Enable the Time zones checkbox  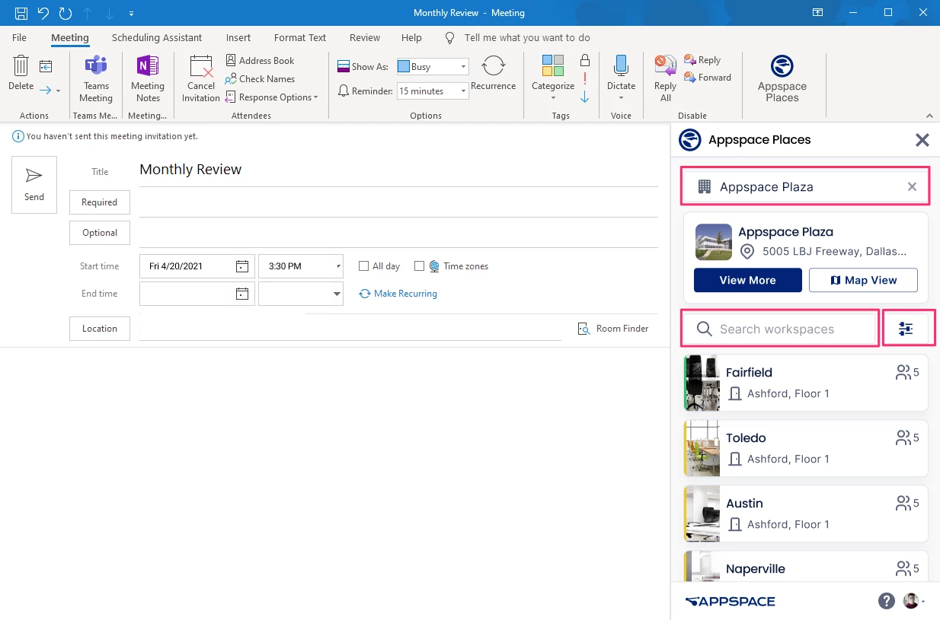pos(419,266)
